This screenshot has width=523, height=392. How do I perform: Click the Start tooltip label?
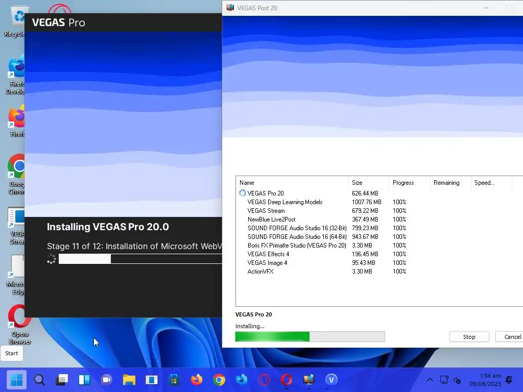[12, 353]
